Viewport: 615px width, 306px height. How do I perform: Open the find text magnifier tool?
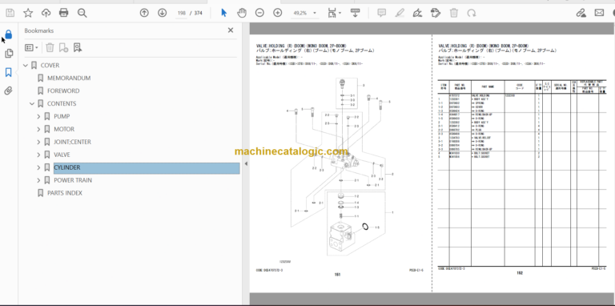click(x=82, y=13)
